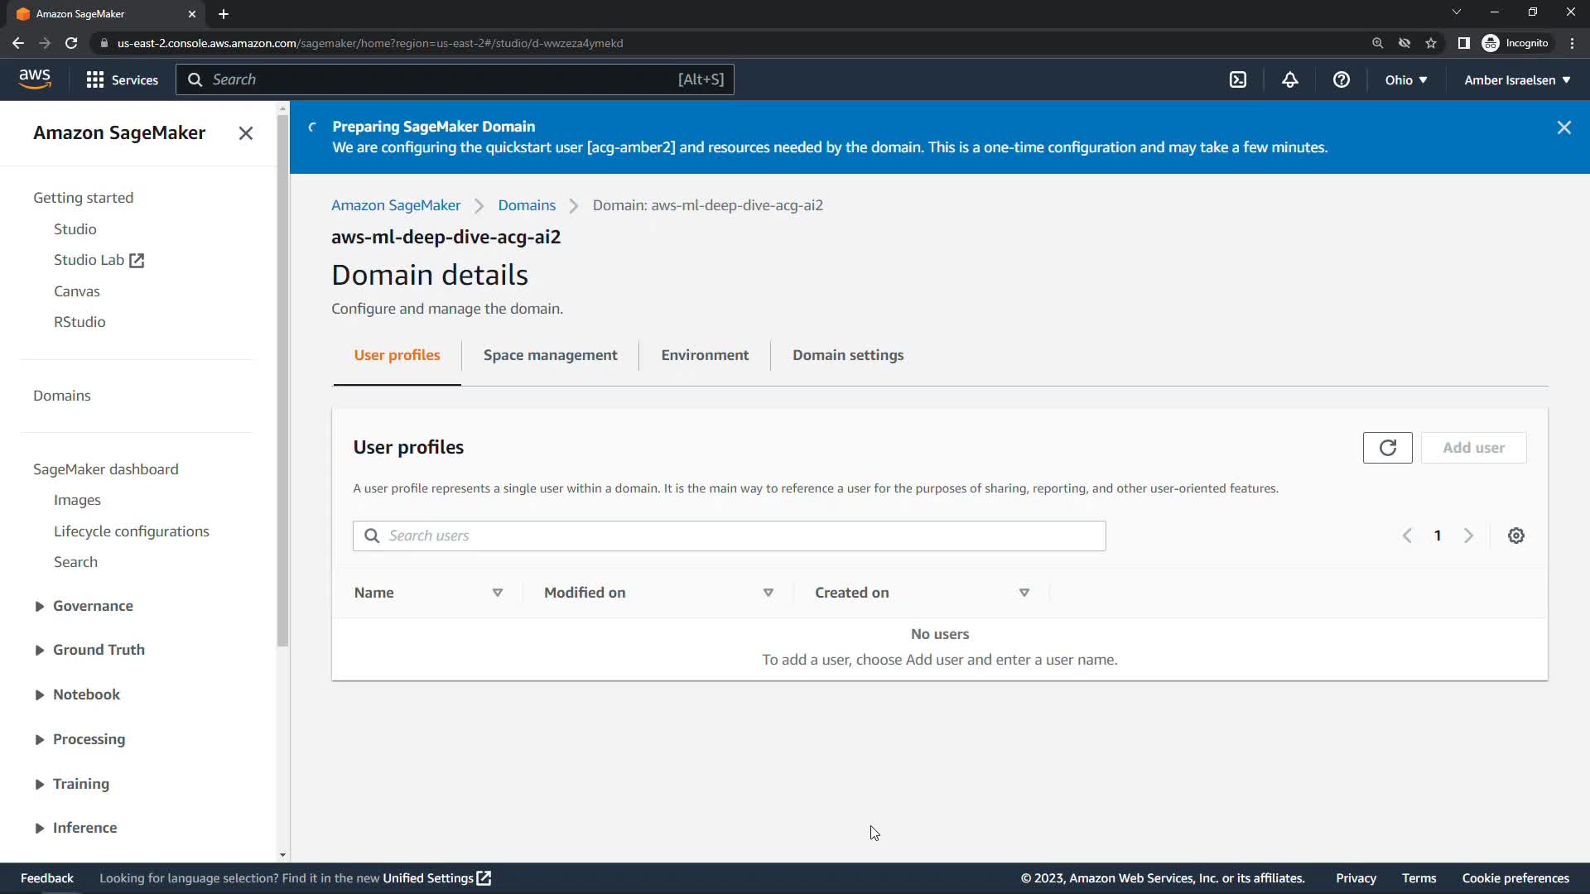
Task: Go to next page of user profiles
Action: 1468,536
